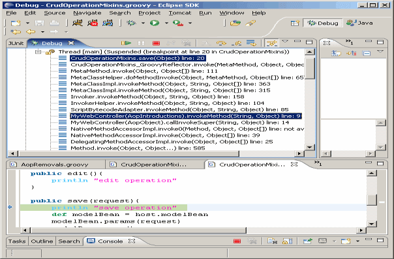This screenshot has width=394, height=259.
Task: Click the Display Selected Console icon
Action: (x=323, y=241)
